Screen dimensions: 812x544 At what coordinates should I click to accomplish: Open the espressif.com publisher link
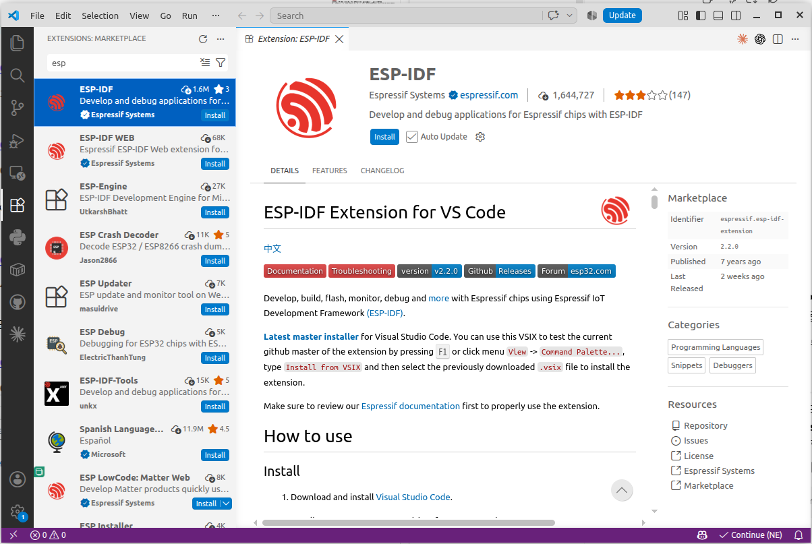click(489, 95)
